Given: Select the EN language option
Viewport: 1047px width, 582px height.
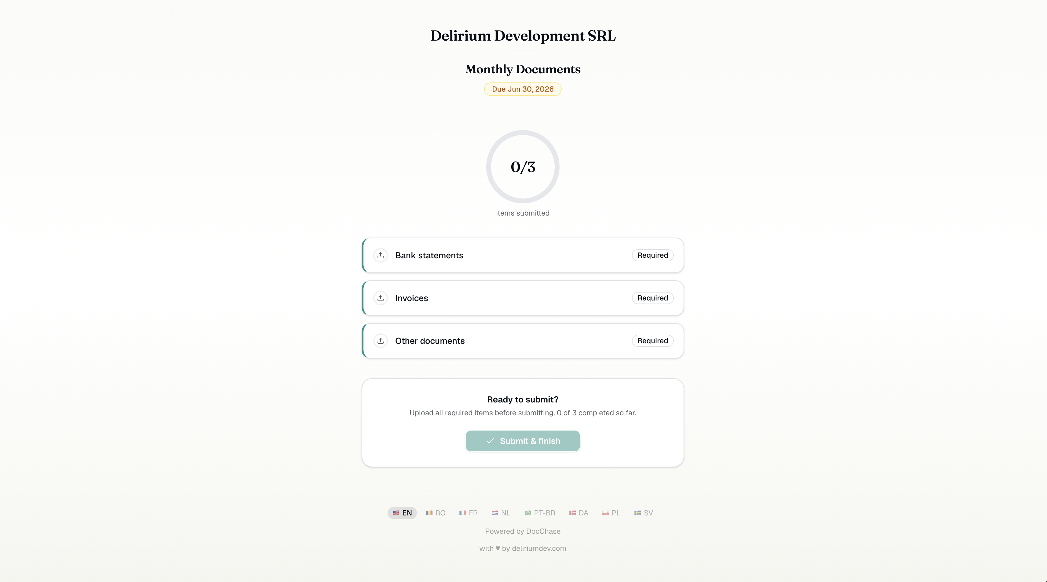Looking at the screenshot, I should [402, 513].
